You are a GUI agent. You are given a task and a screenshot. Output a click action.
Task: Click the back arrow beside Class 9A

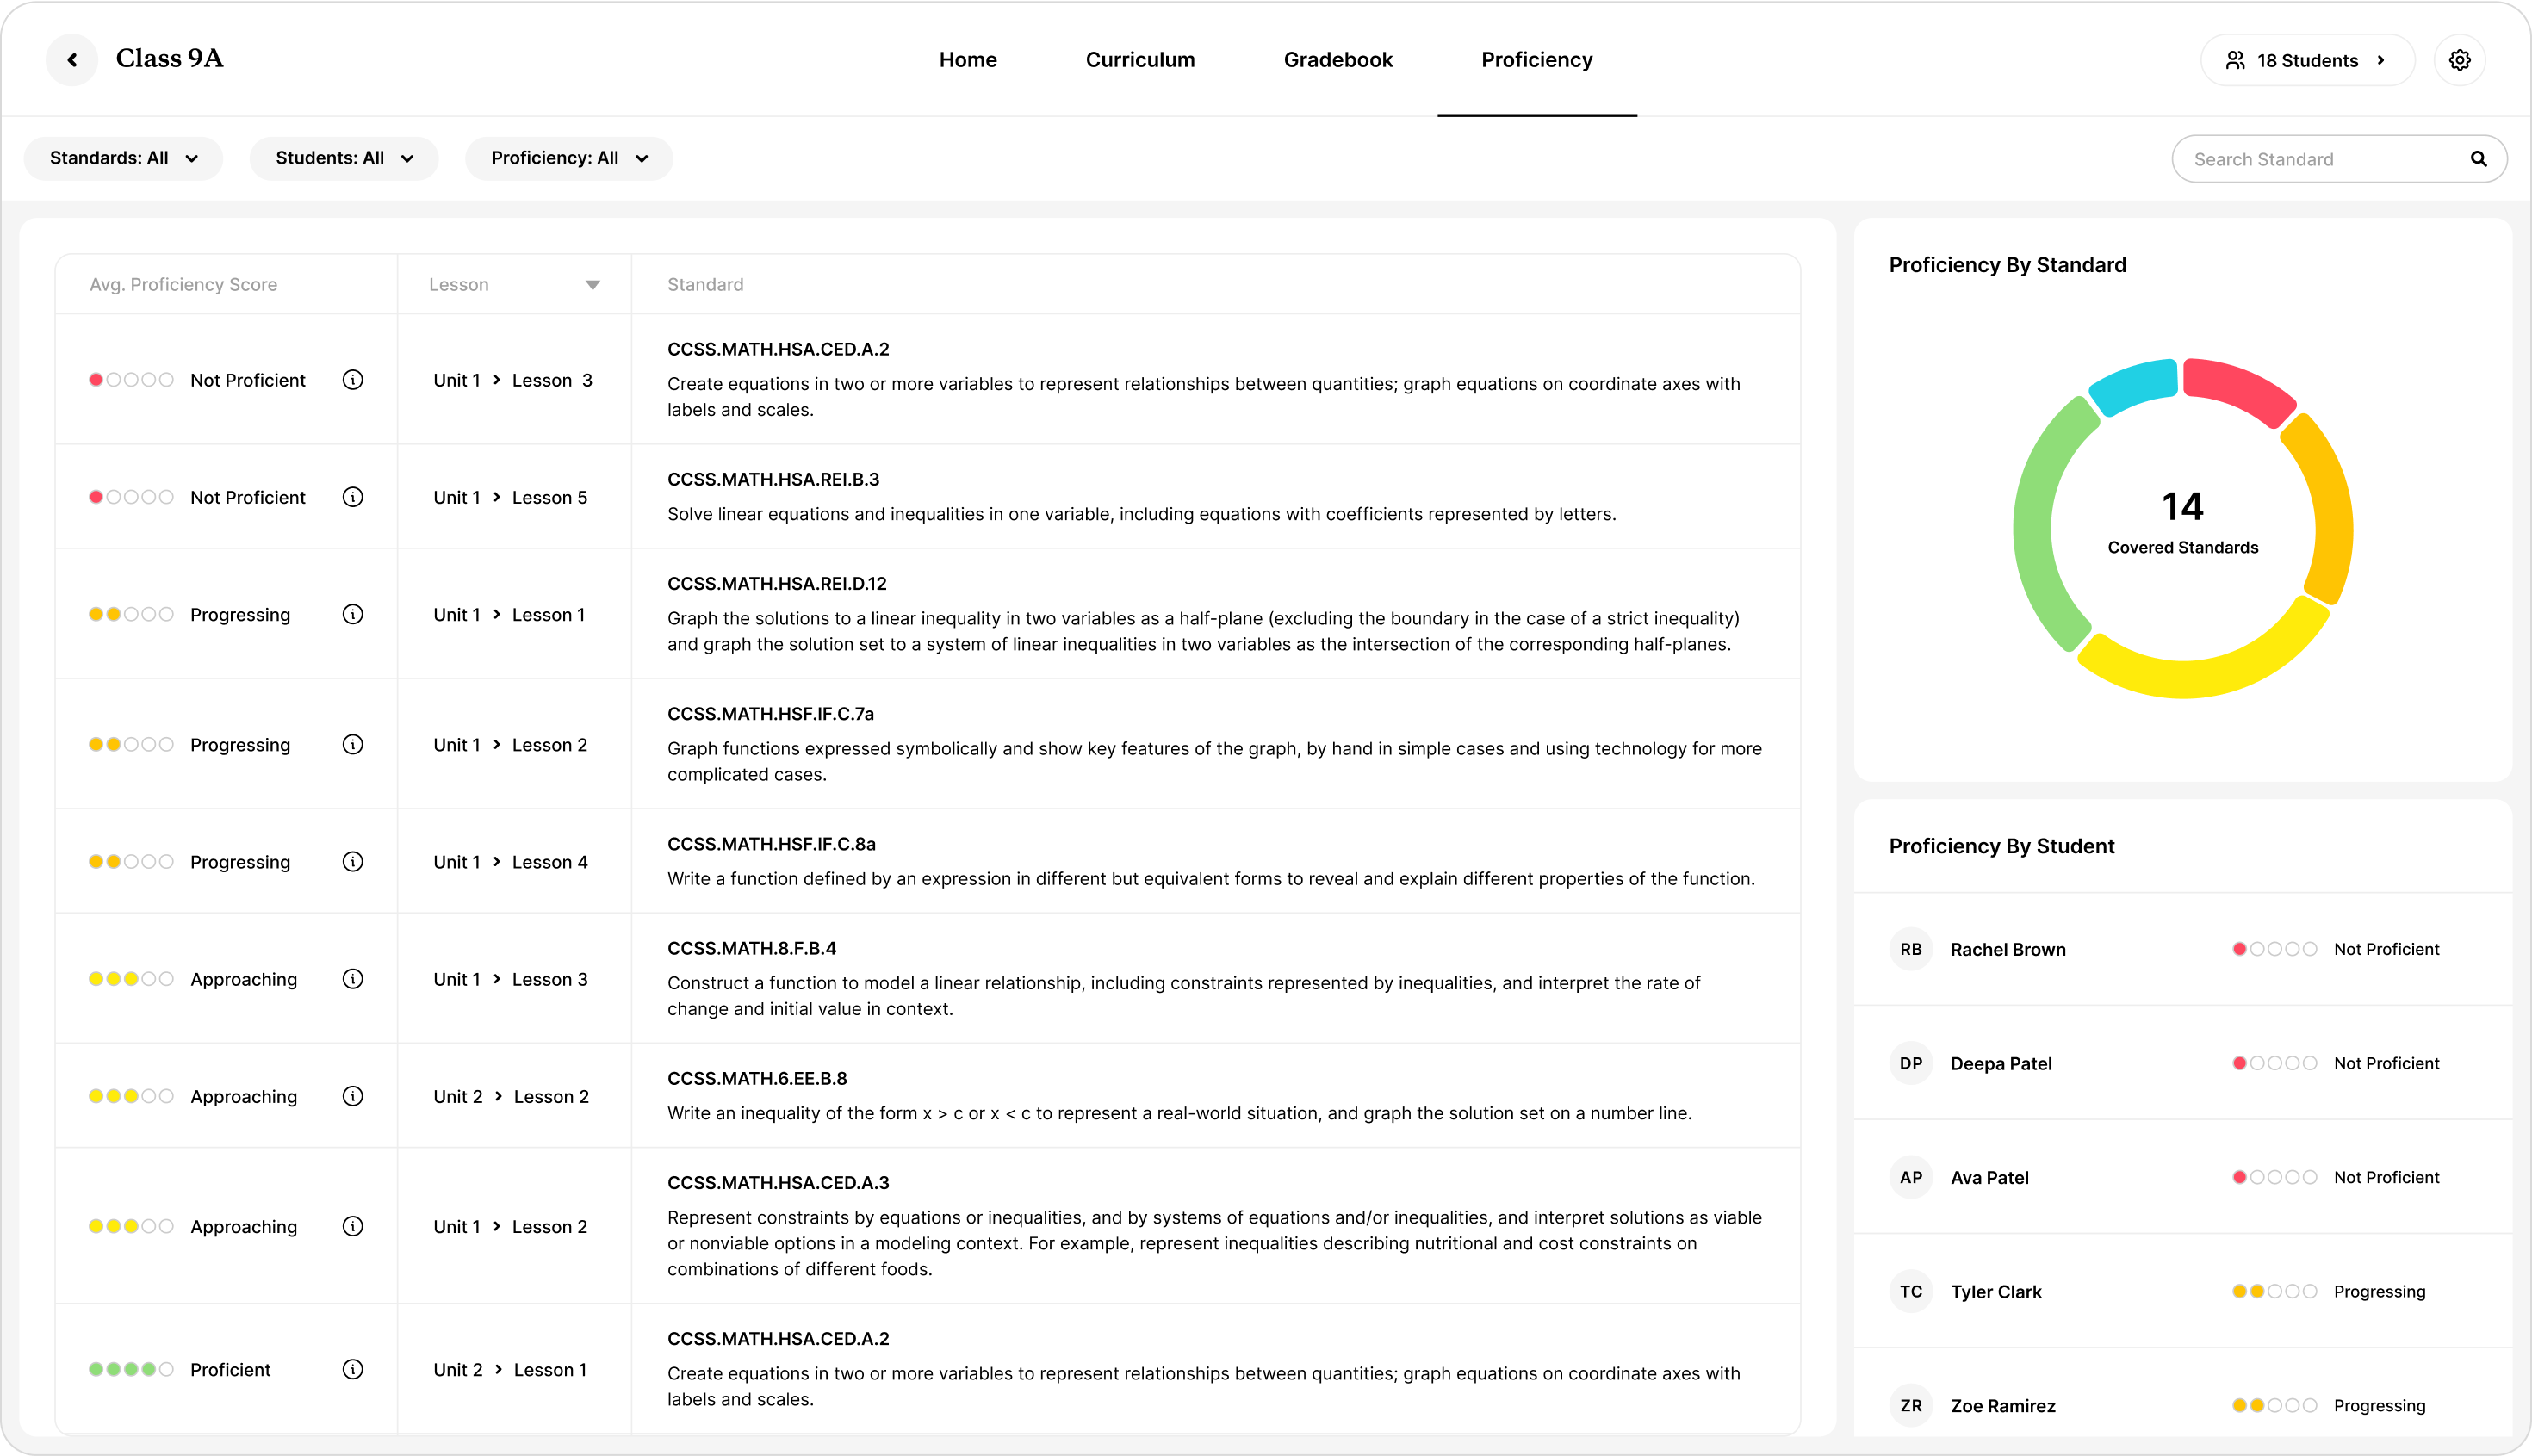click(x=72, y=60)
